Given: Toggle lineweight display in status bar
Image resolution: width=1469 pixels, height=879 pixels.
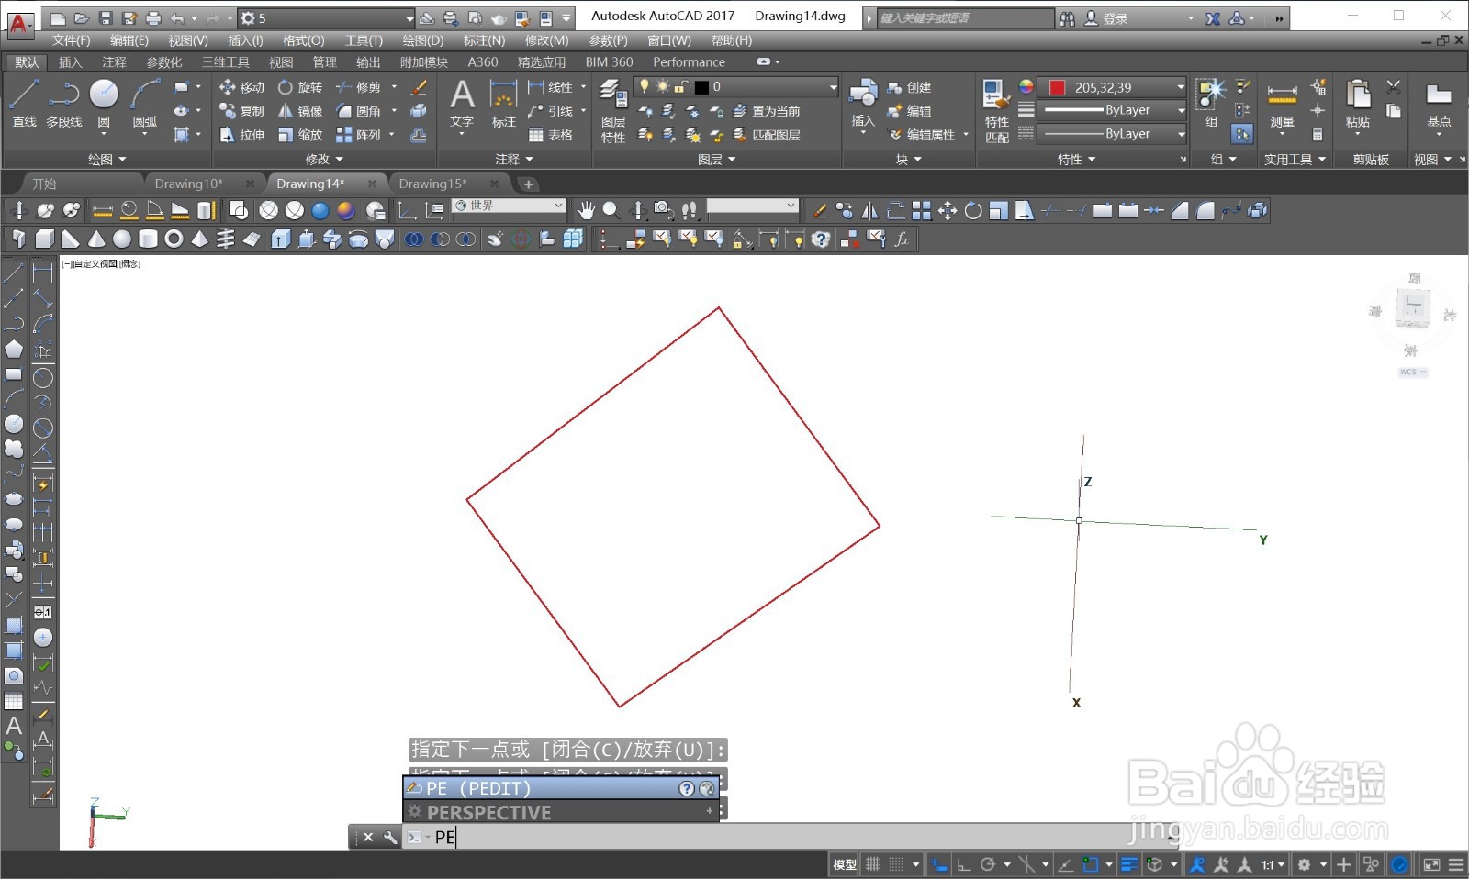Looking at the screenshot, I should [1129, 864].
